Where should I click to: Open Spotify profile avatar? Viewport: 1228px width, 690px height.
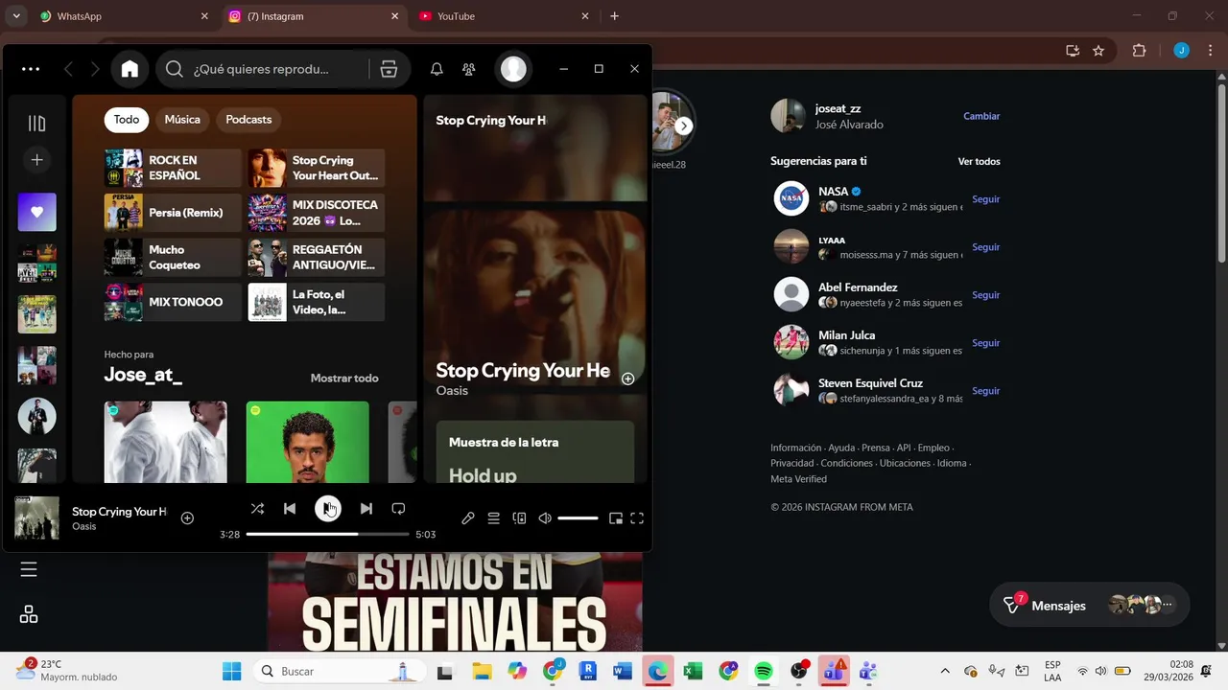tap(514, 69)
